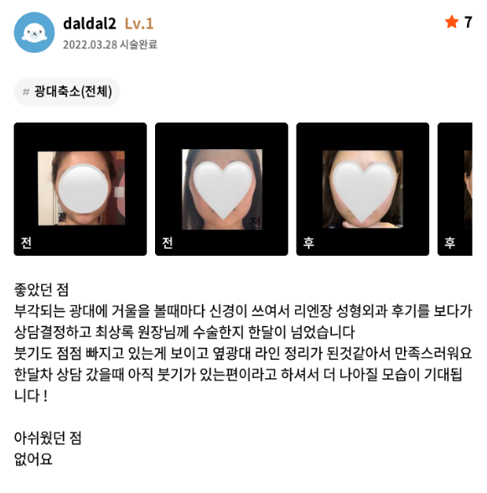
Task: Click the 2022.03.28 시술완료 date text
Action: (x=110, y=44)
